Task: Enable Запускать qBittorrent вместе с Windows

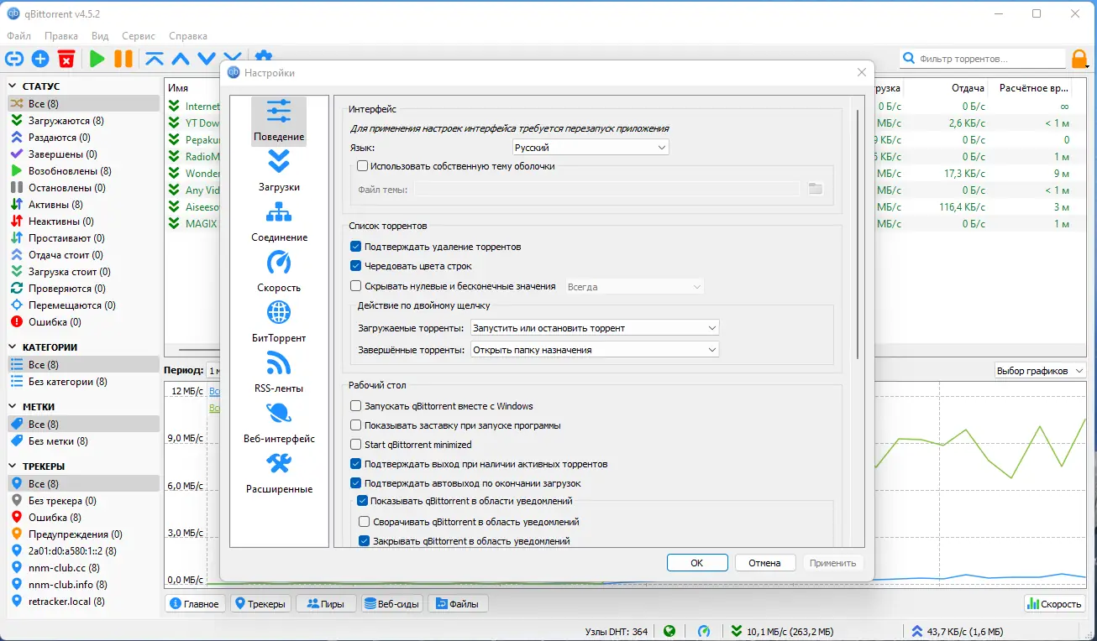Action: [x=356, y=406]
